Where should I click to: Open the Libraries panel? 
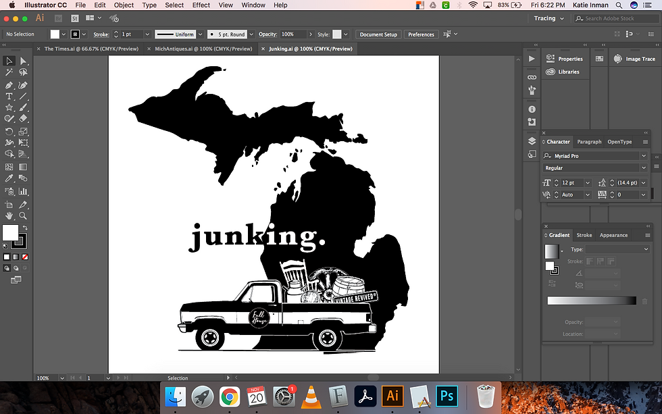(x=563, y=72)
